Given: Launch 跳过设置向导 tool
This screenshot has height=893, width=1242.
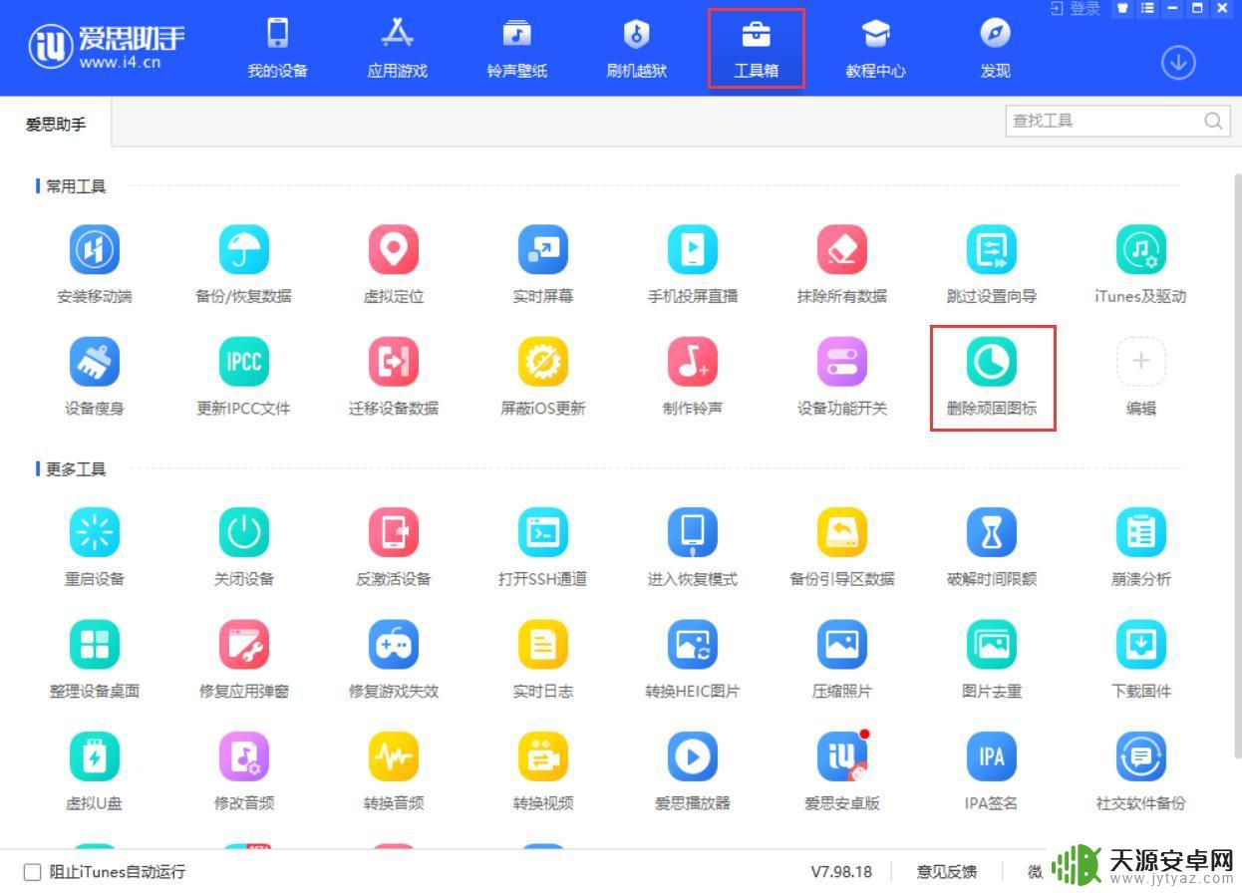Looking at the screenshot, I should click(x=992, y=249).
